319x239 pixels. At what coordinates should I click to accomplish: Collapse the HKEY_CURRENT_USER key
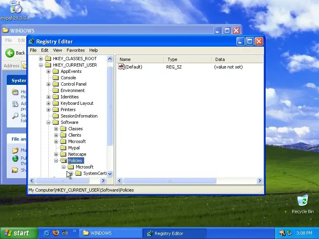click(x=41, y=65)
